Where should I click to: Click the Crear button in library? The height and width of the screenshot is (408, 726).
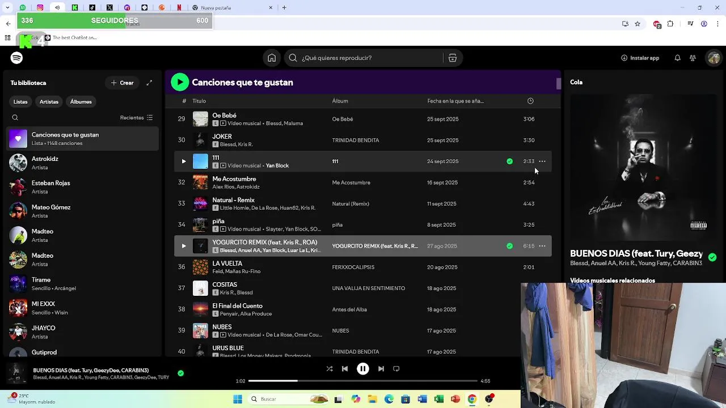click(122, 83)
